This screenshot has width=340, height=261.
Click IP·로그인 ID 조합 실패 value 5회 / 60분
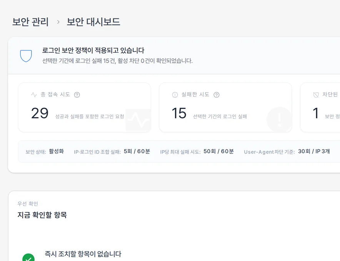click(x=137, y=151)
